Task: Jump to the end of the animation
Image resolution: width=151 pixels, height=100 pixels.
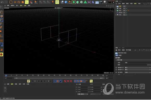Action: click(51, 81)
